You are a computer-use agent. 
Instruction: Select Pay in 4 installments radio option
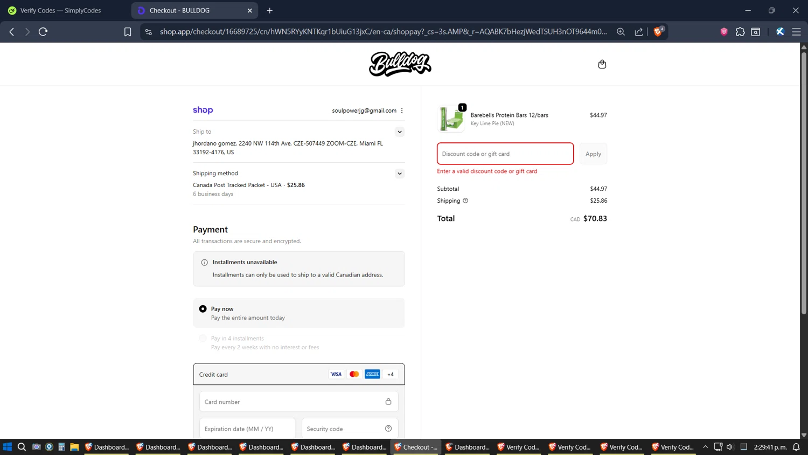click(x=203, y=339)
